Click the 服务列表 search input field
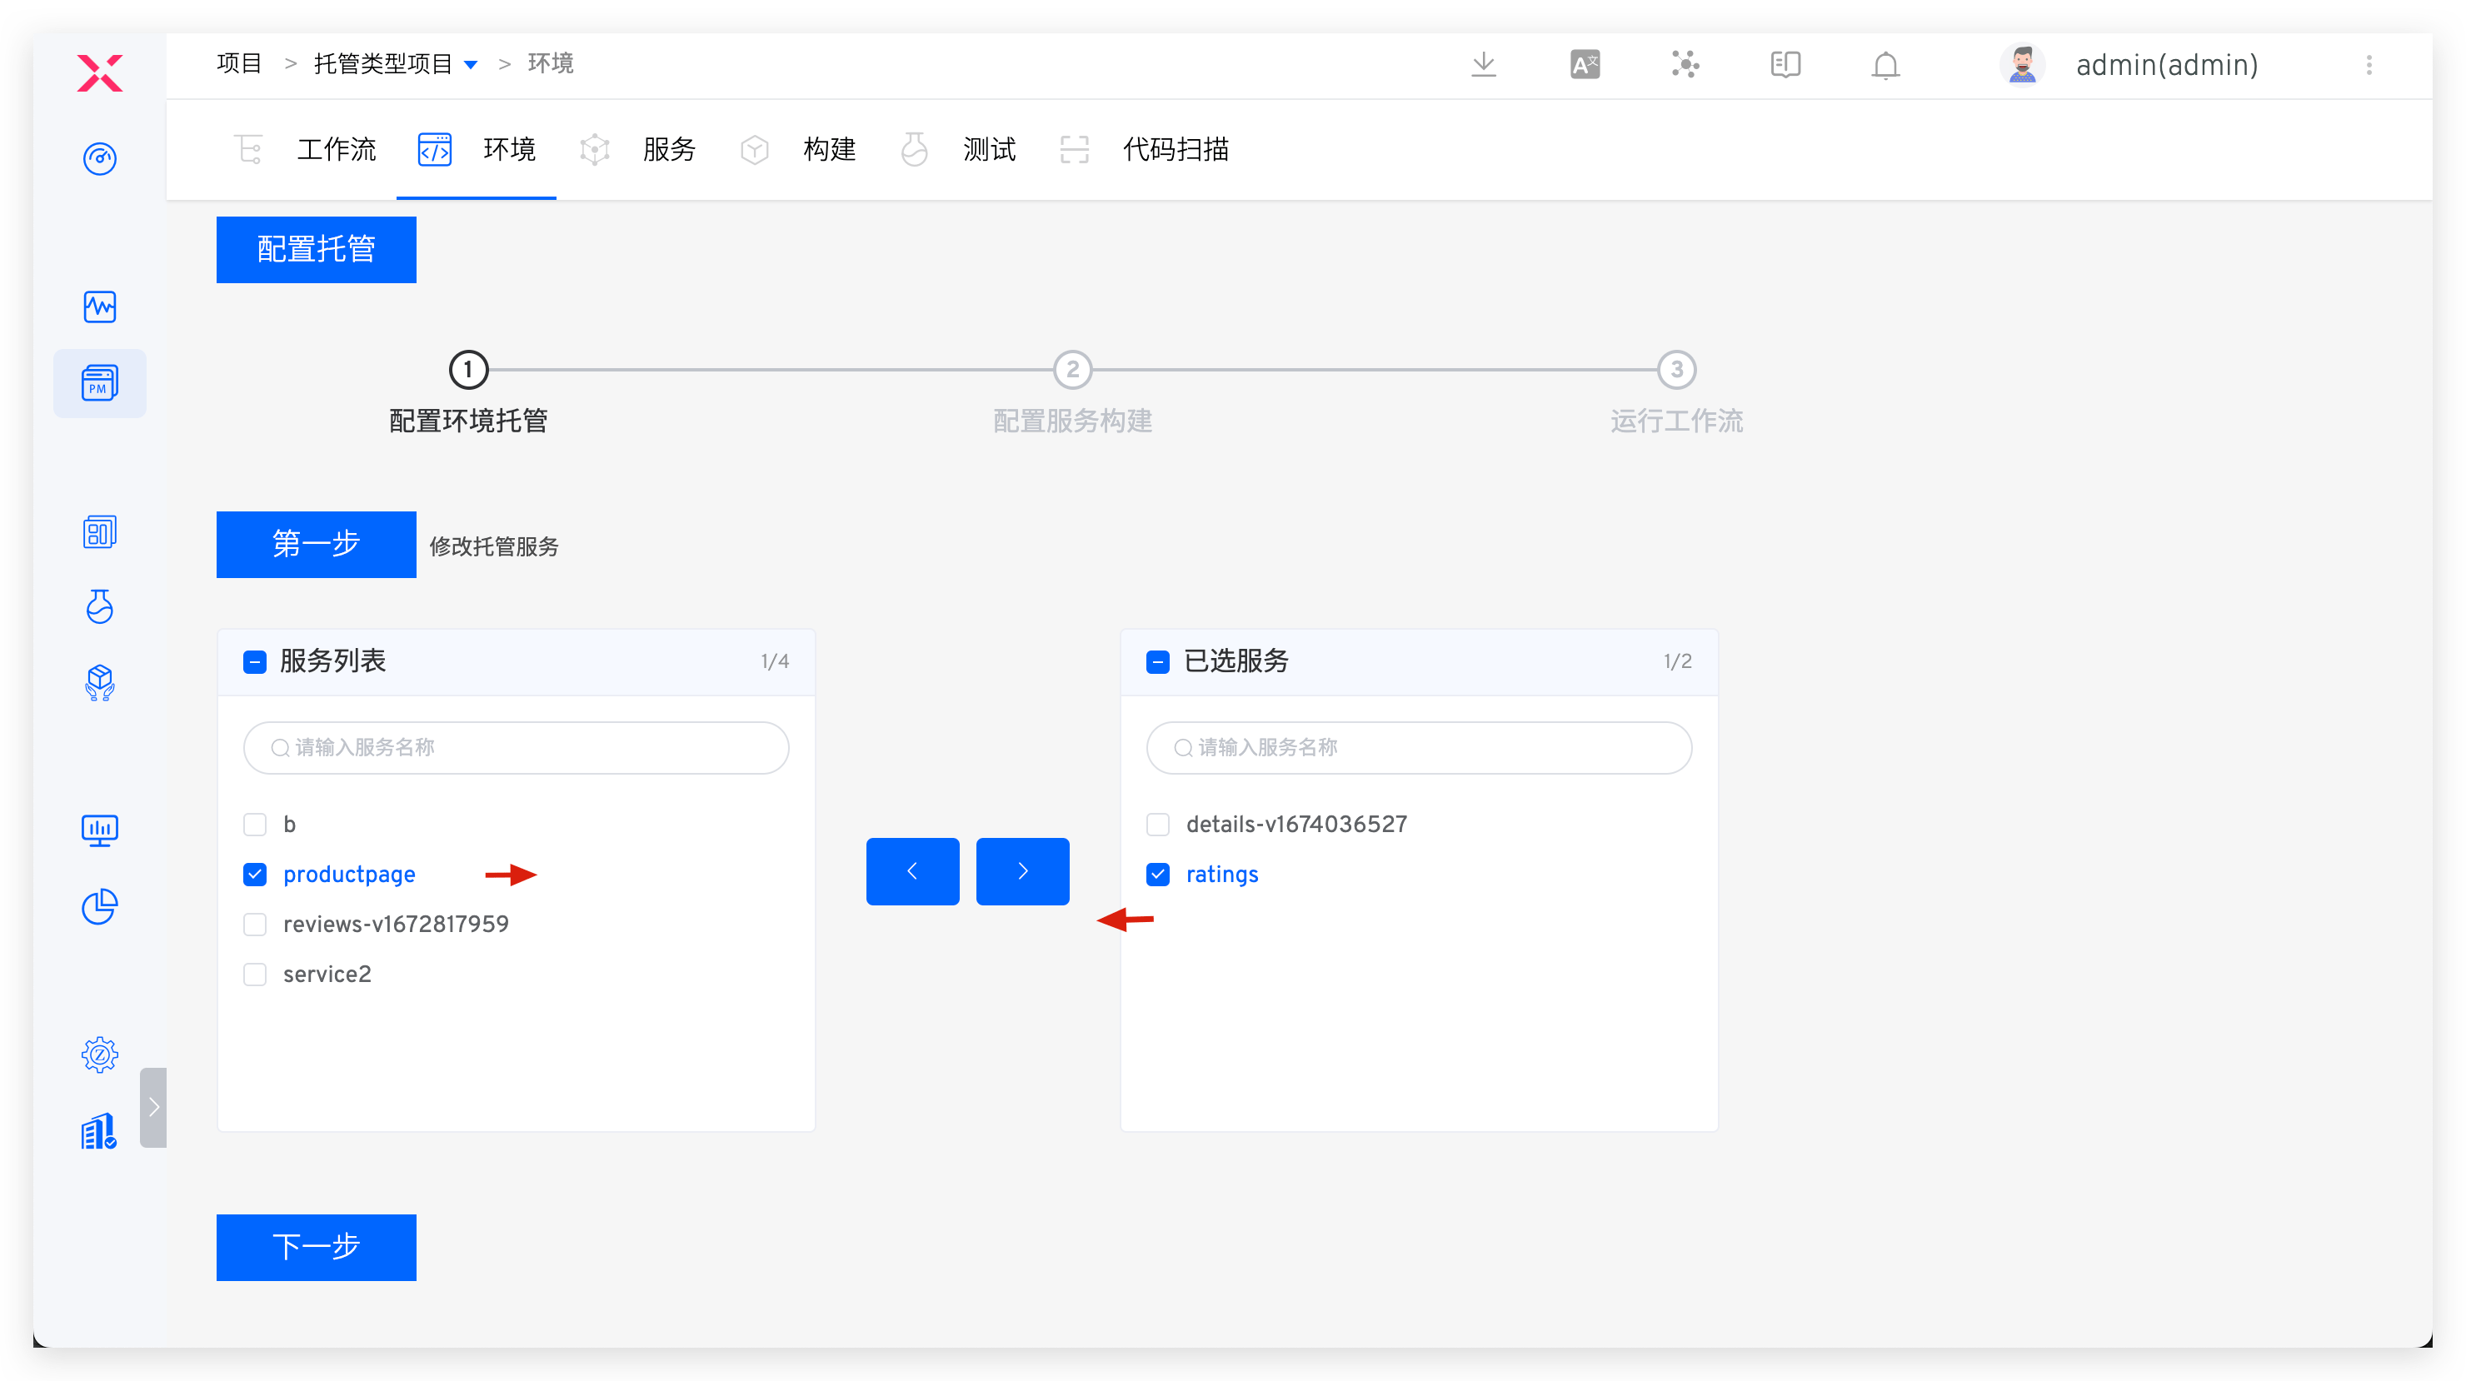The width and height of the screenshot is (2466, 1381). coord(516,747)
